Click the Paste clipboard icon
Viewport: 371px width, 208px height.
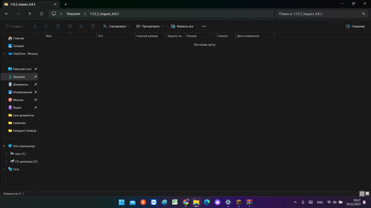[x=58, y=26]
